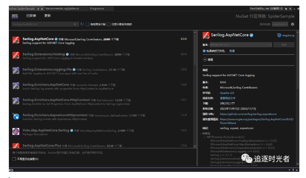Open search box history dropdown arrow
Image resolution: width=306 pixels, height=178 pixels.
tap(78, 24)
